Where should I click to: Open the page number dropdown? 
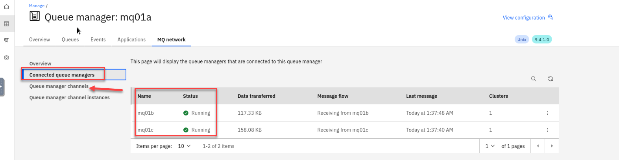490,146
